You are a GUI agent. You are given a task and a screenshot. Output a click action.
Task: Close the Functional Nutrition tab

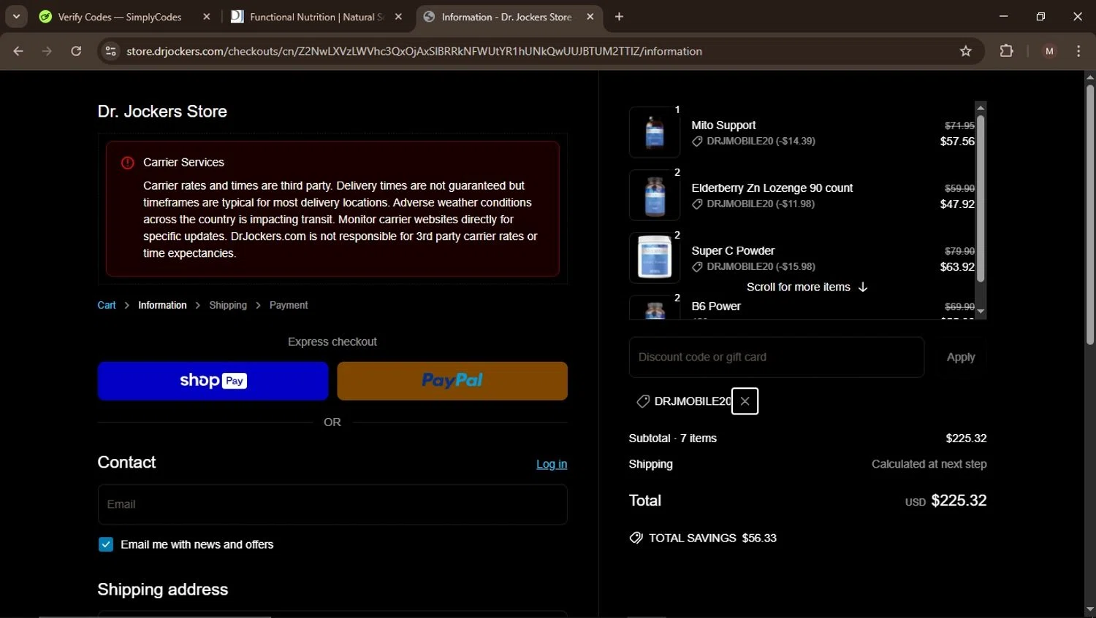click(x=398, y=17)
